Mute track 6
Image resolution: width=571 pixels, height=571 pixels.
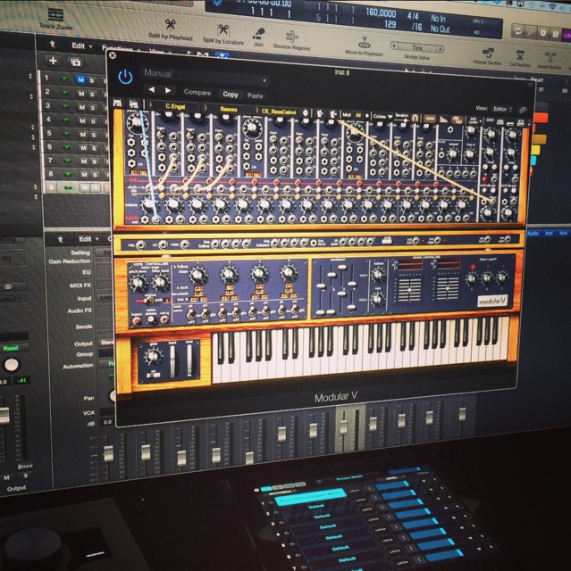[x=83, y=148]
